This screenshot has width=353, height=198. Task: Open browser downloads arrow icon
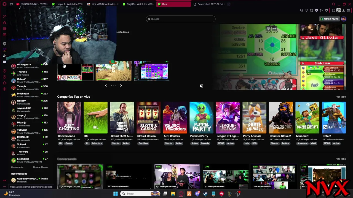click(343, 10)
